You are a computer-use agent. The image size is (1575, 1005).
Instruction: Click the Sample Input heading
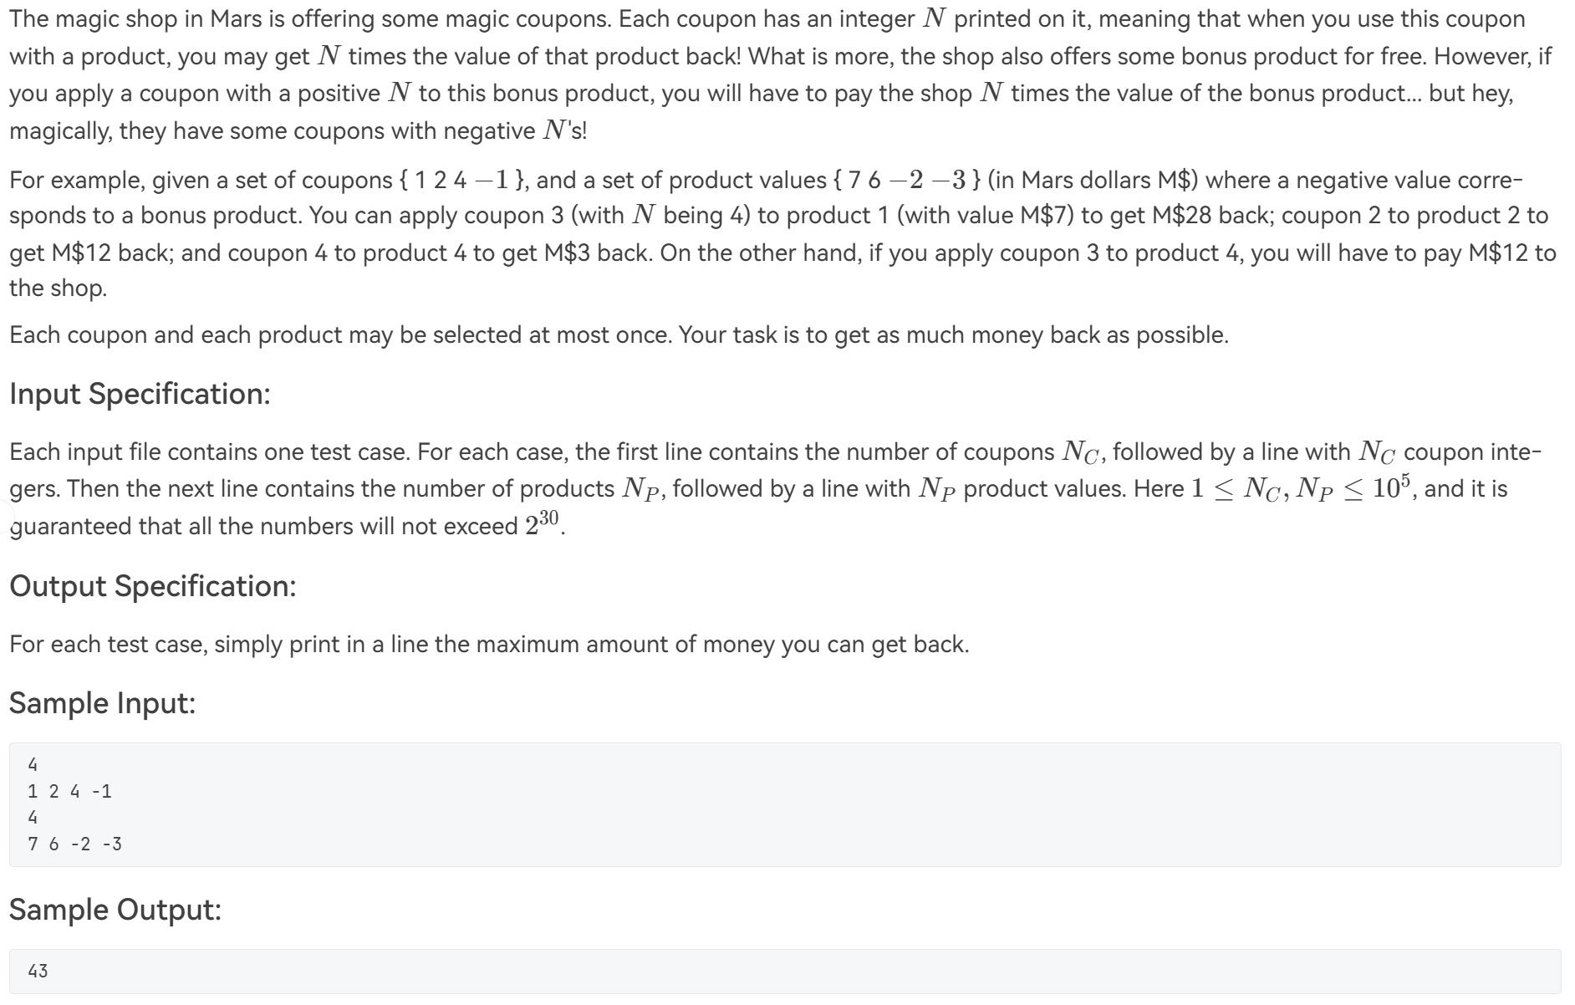pyautogui.click(x=102, y=703)
